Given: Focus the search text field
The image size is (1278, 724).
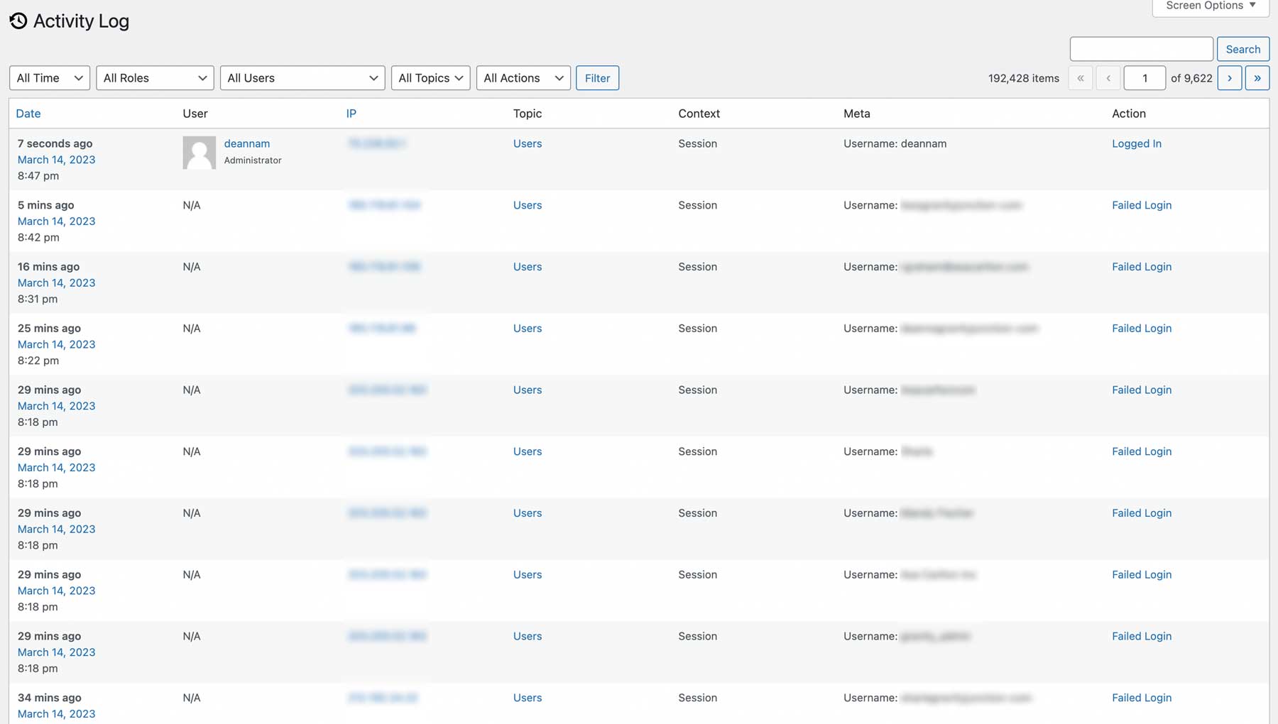Looking at the screenshot, I should click(x=1141, y=49).
